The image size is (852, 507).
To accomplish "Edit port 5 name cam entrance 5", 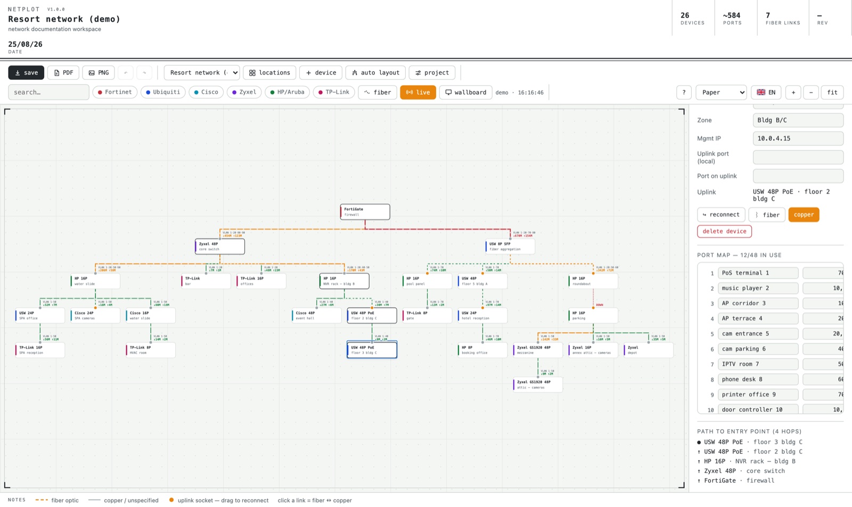I will coord(758,334).
